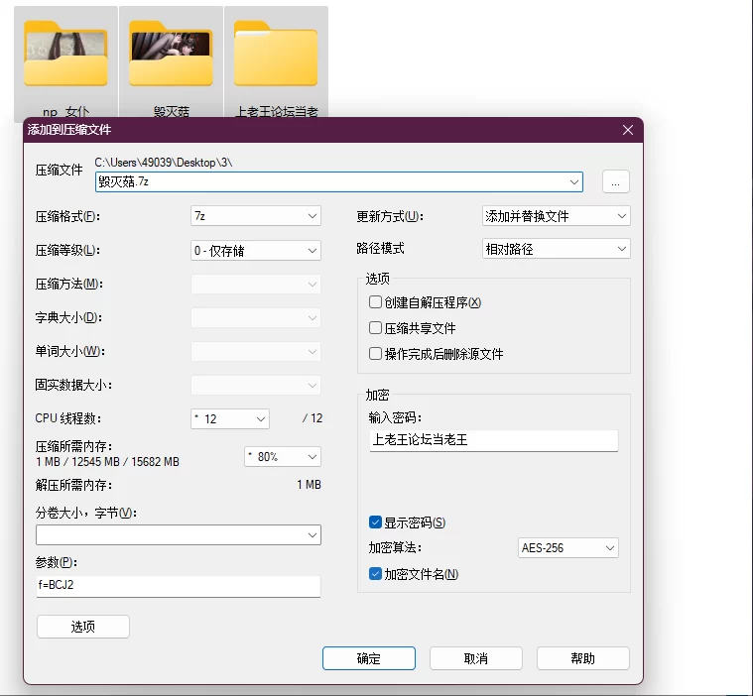Screen dimensions: 753x696
Task: Click the browse "..." button for archive path
Action: click(615, 181)
